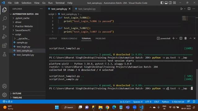
Task: Open notifications bell in status bar
Action: pyautogui.click(x=194, y=101)
